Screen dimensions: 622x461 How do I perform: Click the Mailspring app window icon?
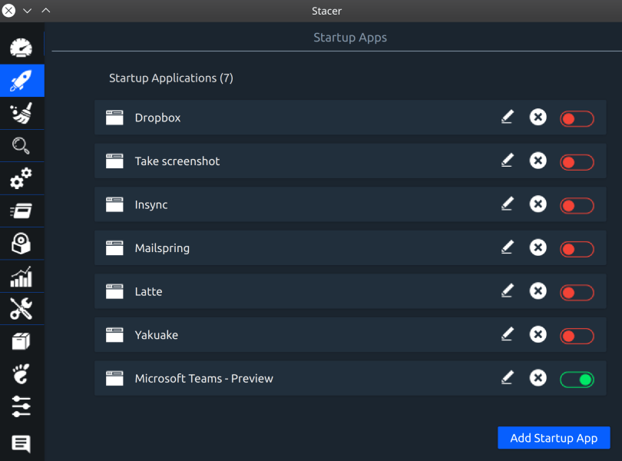pyautogui.click(x=114, y=247)
